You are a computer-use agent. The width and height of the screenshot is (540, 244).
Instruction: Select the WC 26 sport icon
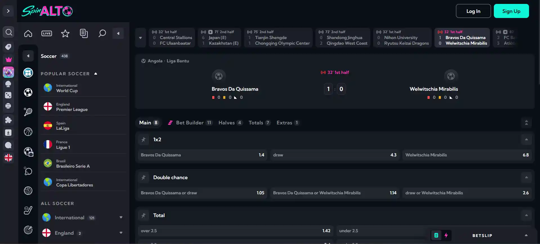(28, 73)
